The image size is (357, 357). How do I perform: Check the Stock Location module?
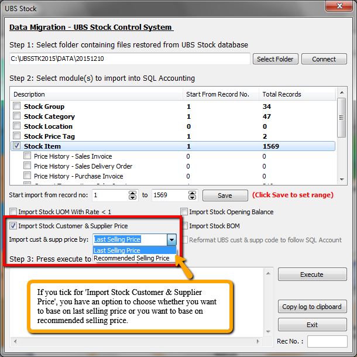click(17, 126)
